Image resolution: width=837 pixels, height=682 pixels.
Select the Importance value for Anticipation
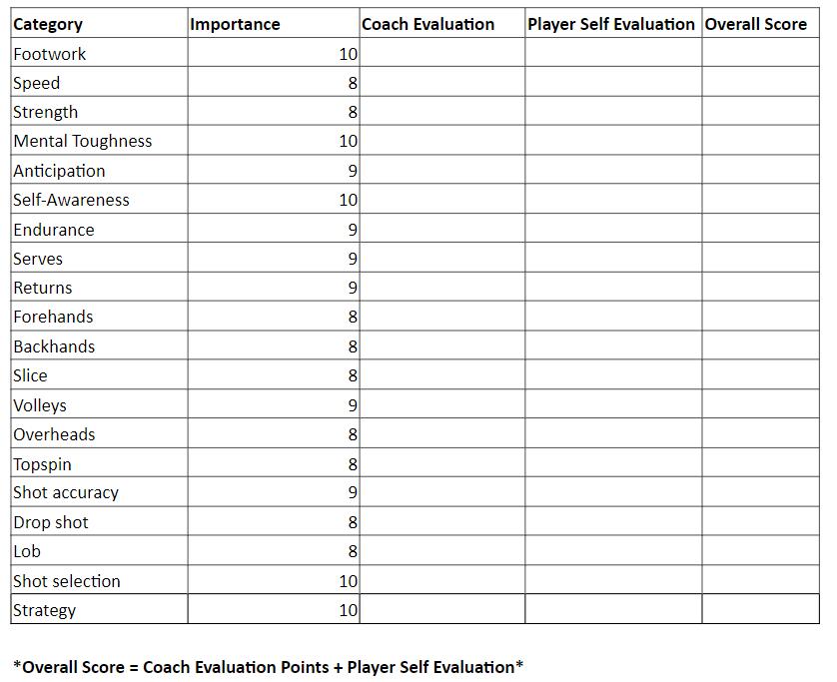point(273,171)
